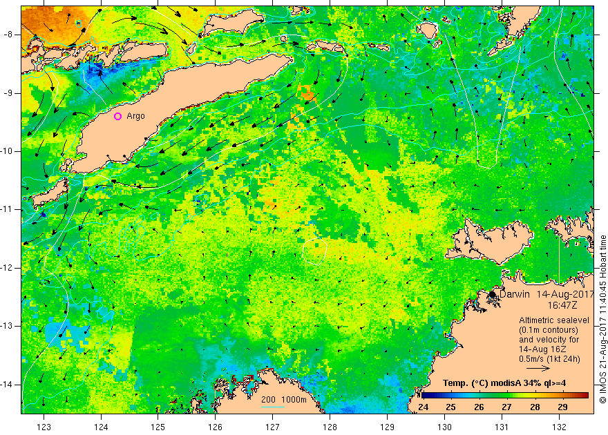
Task: Click longitude label 127
Action: (273, 427)
